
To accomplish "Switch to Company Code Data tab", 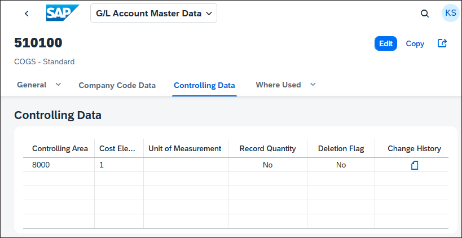I will [117, 85].
